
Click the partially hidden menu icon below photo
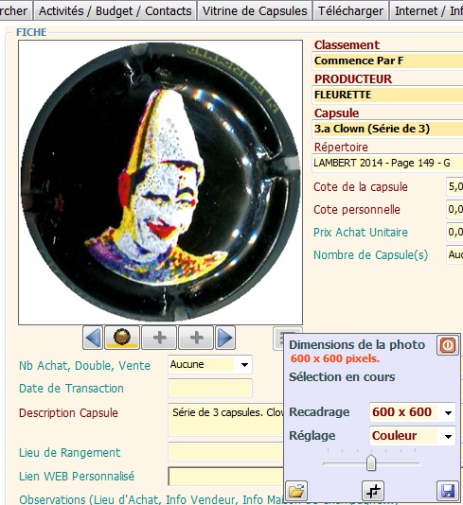click(x=279, y=339)
